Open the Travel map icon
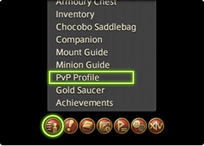Screen dimensions: 204x146 pos(105,126)
